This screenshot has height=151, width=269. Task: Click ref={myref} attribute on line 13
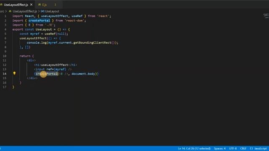point(56,69)
